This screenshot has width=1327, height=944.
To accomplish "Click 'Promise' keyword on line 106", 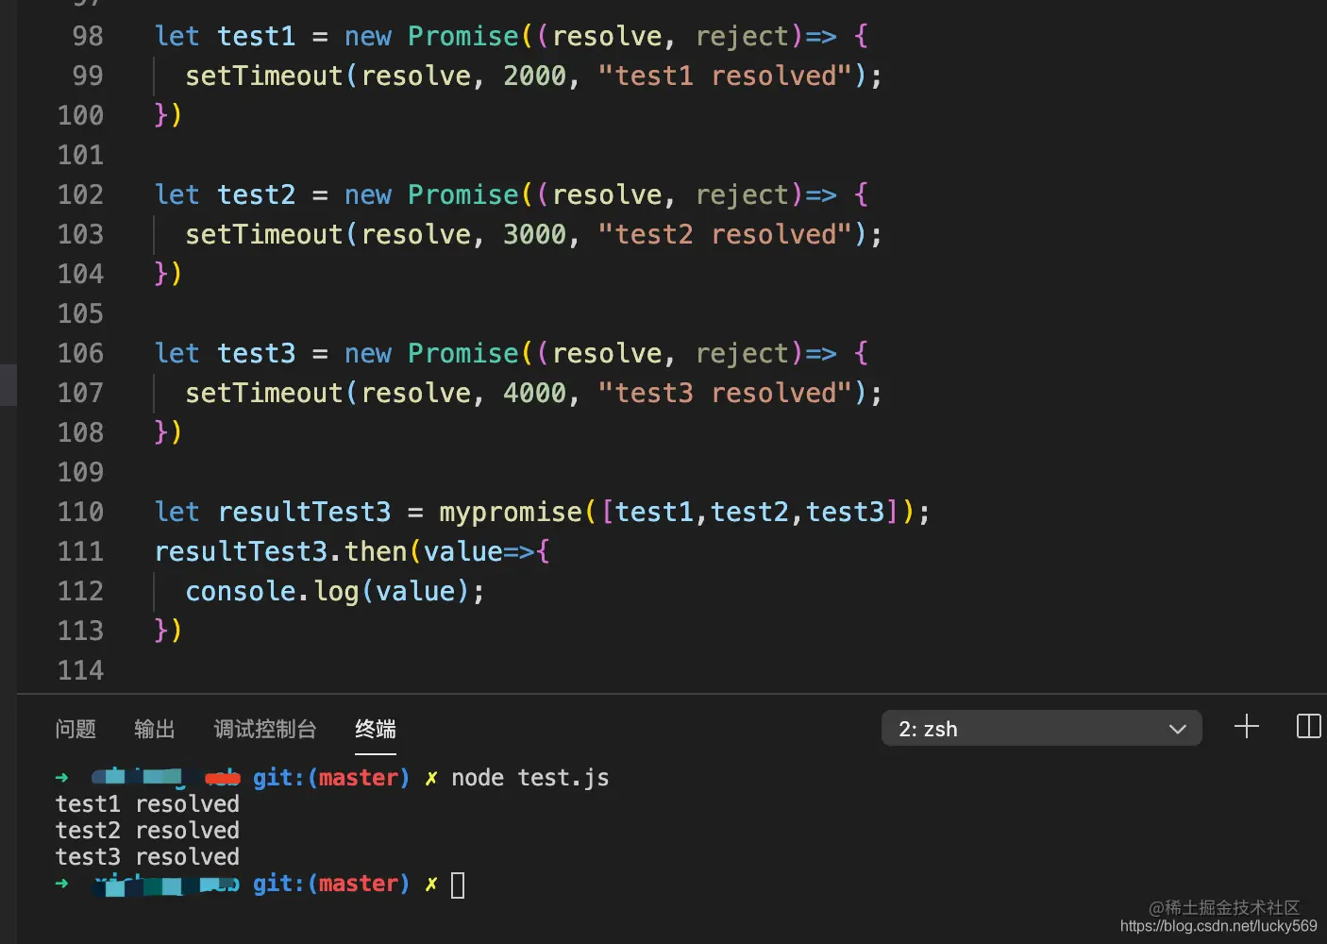I will click(463, 353).
